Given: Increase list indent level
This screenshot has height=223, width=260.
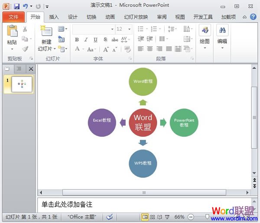Looking at the screenshot, I should (149, 39).
